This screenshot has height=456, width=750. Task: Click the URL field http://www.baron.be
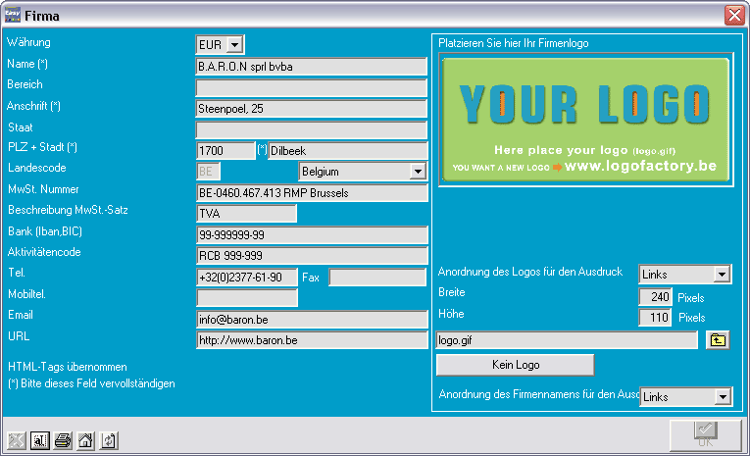click(x=312, y=340)
